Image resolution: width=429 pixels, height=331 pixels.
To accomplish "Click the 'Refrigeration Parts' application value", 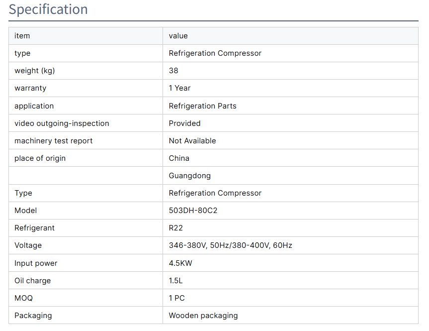I will pyautogui.click(x=202, y=106).
